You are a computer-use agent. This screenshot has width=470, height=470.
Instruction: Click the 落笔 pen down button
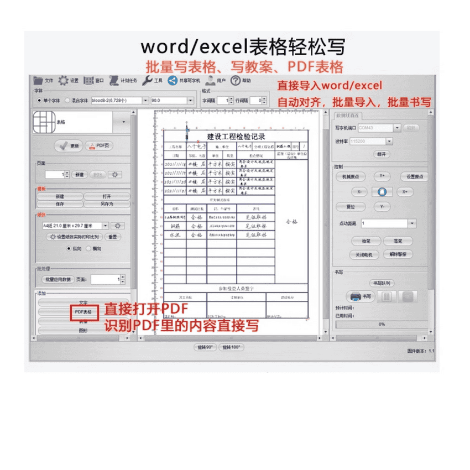(398, 241)
